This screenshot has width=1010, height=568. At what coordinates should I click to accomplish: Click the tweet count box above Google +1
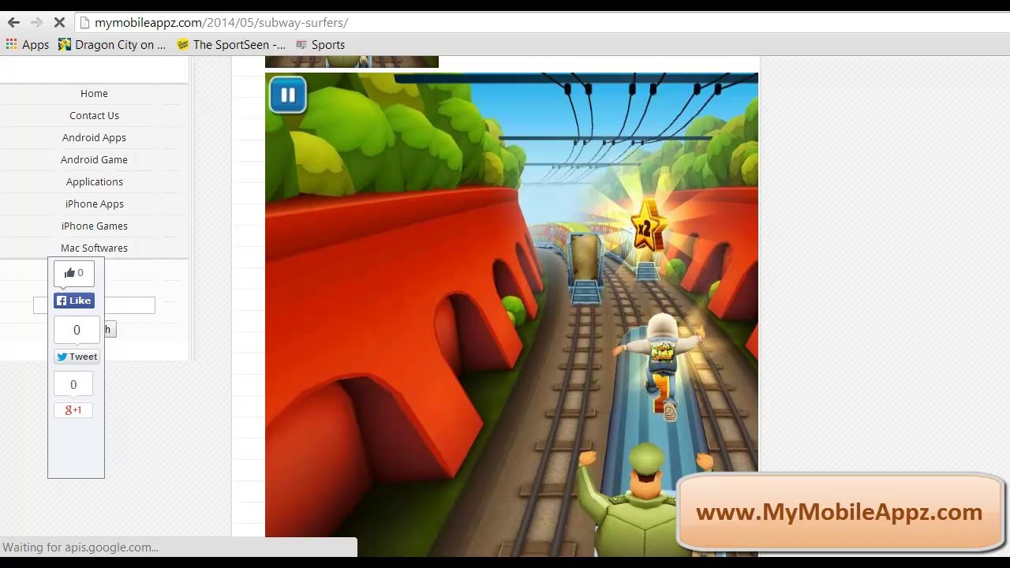(73, 384)
